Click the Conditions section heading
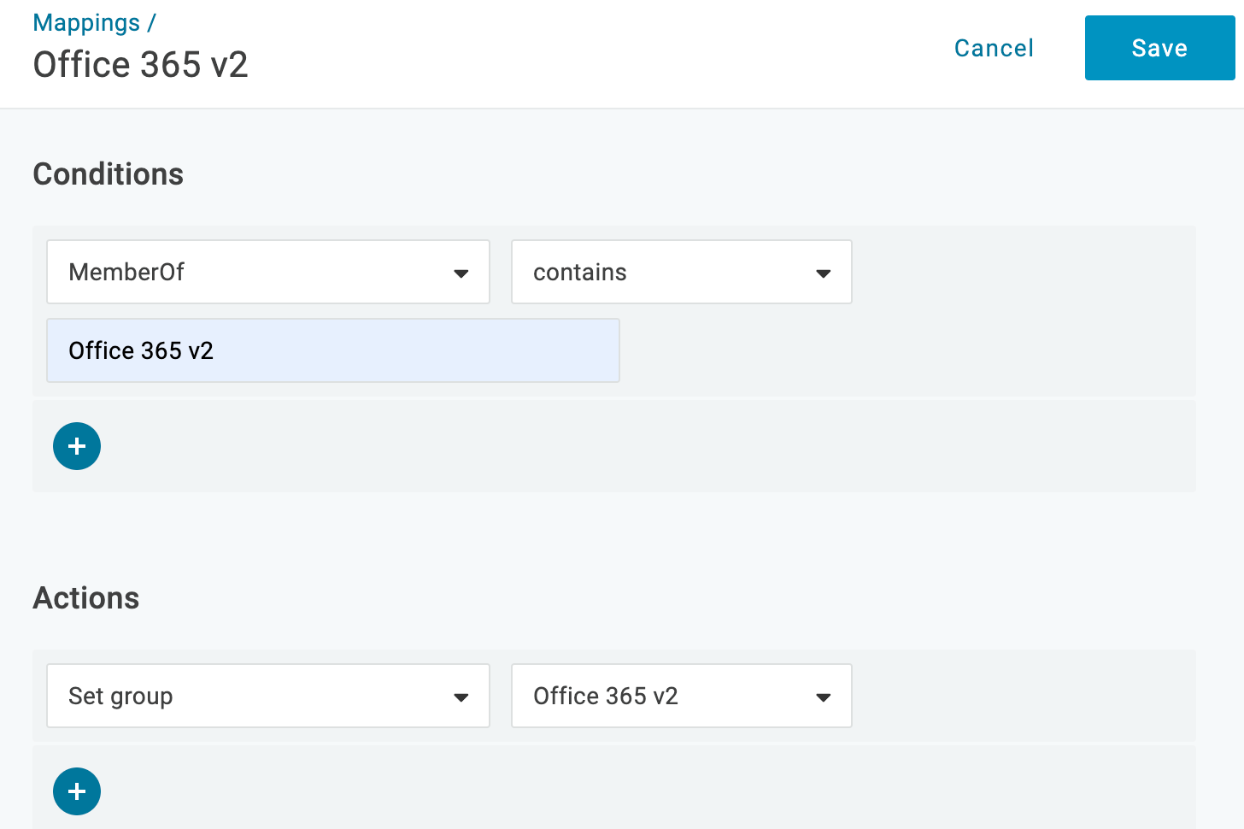Viewport: 1244px width, 829px height. 109,174
